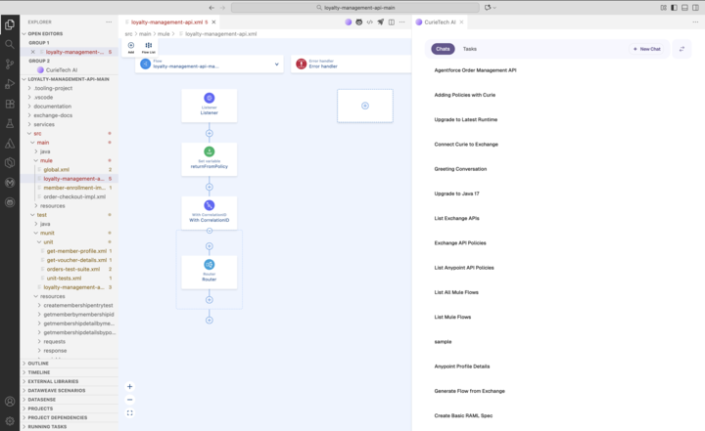The height and width of the screenshot is (431, 705).
Task: Zoom out on the flow canvas
Action: [x=129, y=400]
